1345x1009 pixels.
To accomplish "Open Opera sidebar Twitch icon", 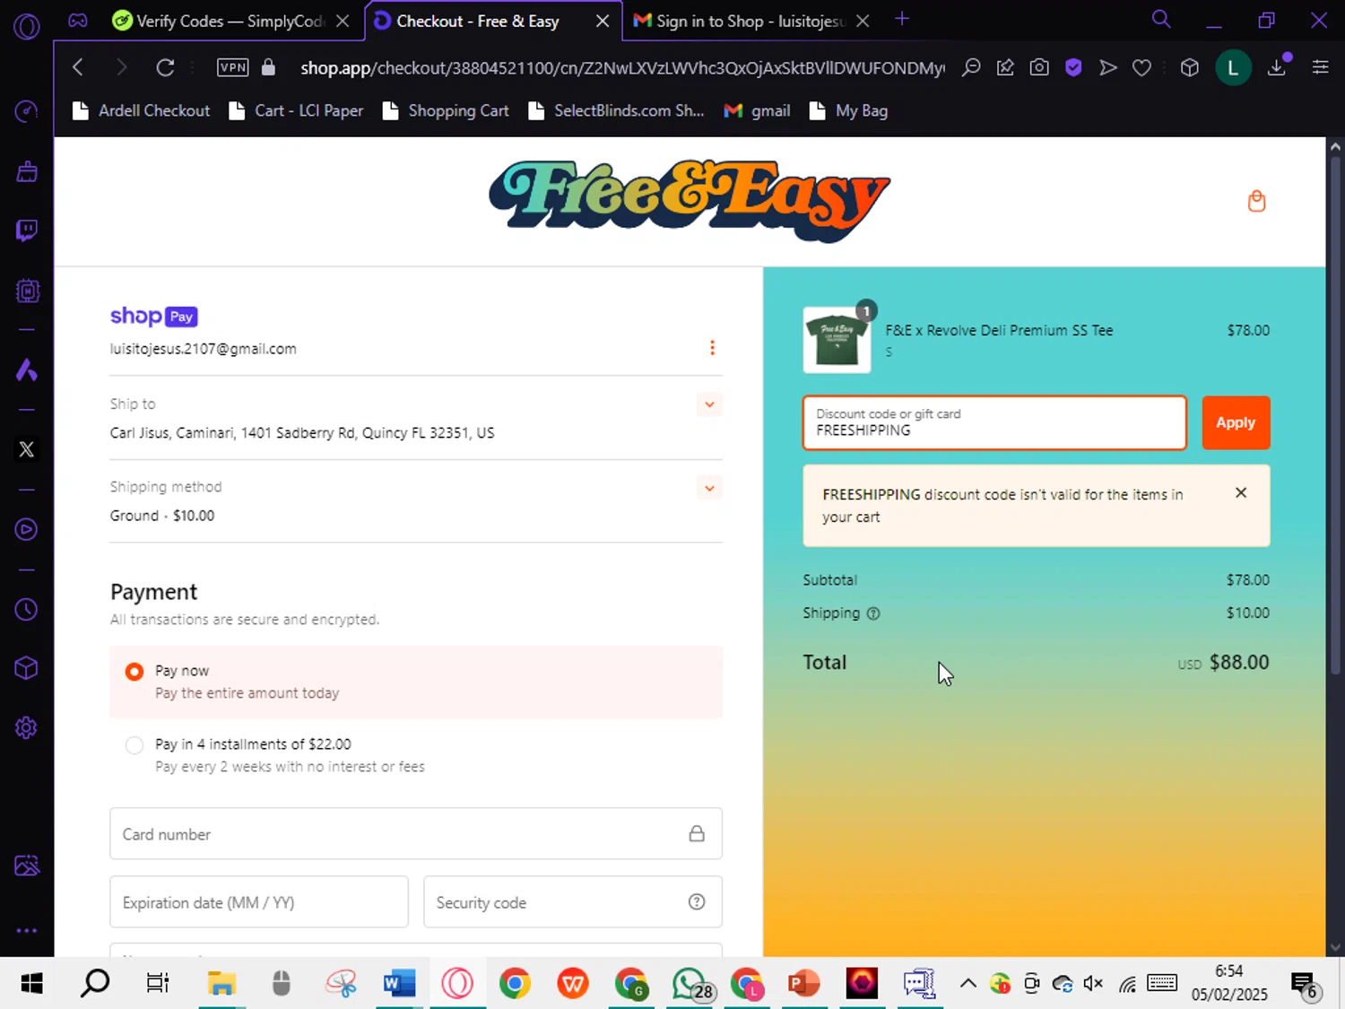I will pyautogui.click(x=27, y=231).
